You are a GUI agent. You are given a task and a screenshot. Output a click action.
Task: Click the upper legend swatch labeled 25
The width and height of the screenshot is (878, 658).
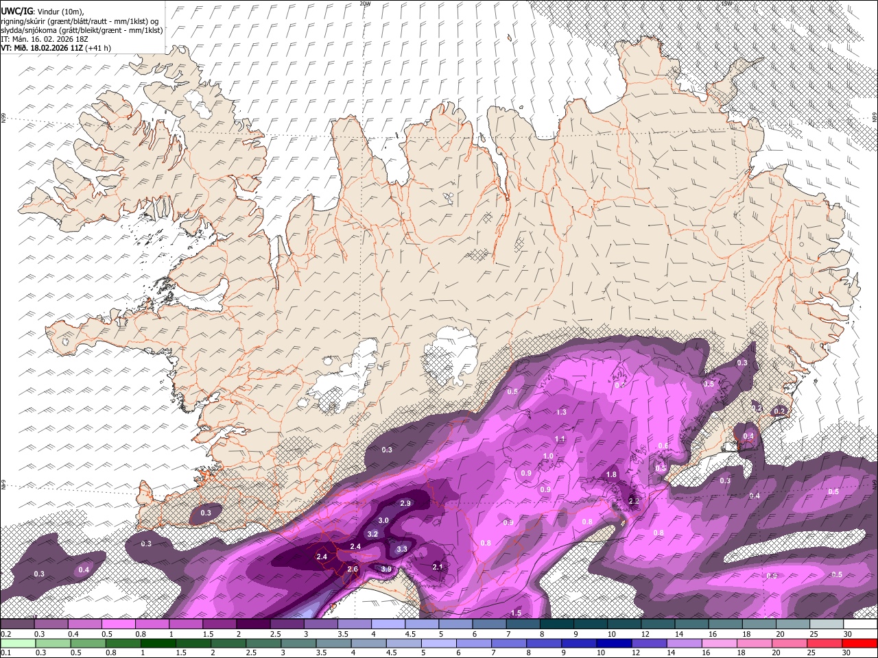pos(826,624)
